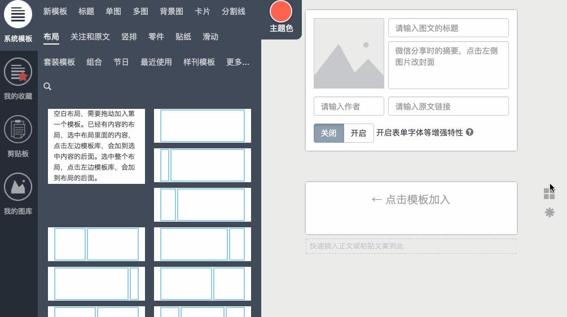Open 套装模板 tab
The height and width of the screenshot is (317, 567).
(59, 62)
